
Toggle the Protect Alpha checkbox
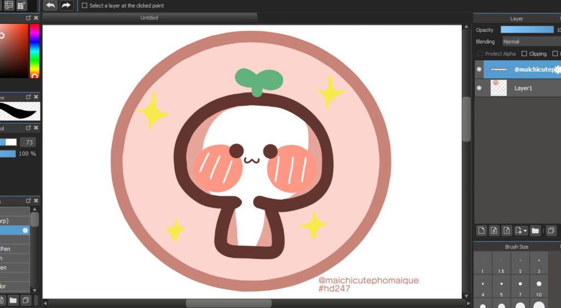(480, 54)
